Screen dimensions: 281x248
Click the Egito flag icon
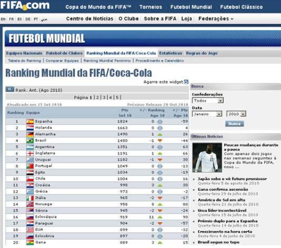coord(30,173)
